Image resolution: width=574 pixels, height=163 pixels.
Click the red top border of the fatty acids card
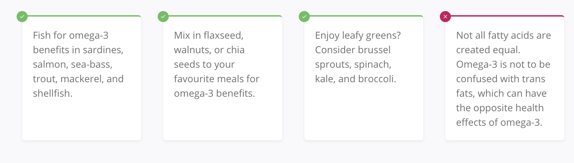(508, 16)
